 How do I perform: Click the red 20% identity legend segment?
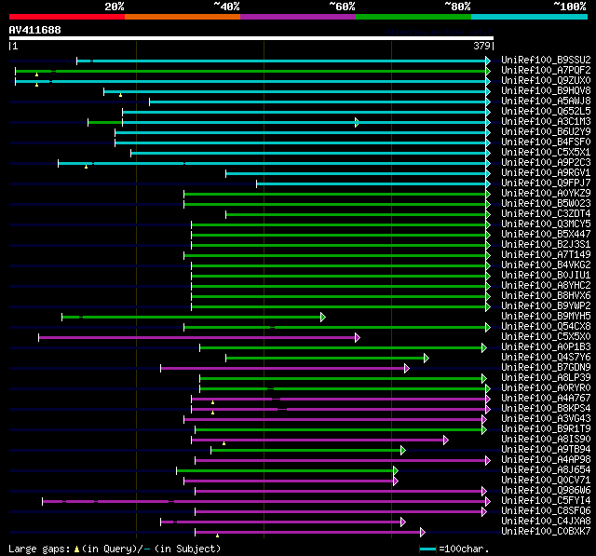67,17
